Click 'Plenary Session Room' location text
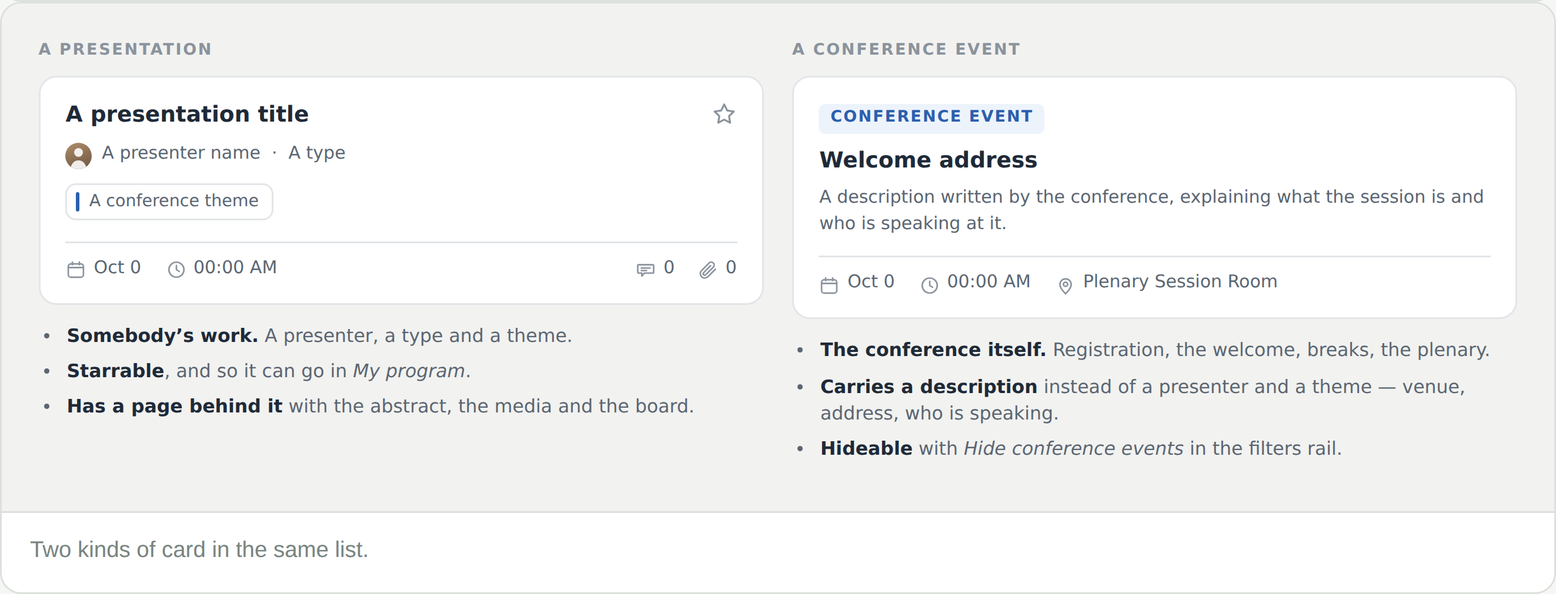The height and width of the screenshot is (594, 1556). coord(1180,281)
